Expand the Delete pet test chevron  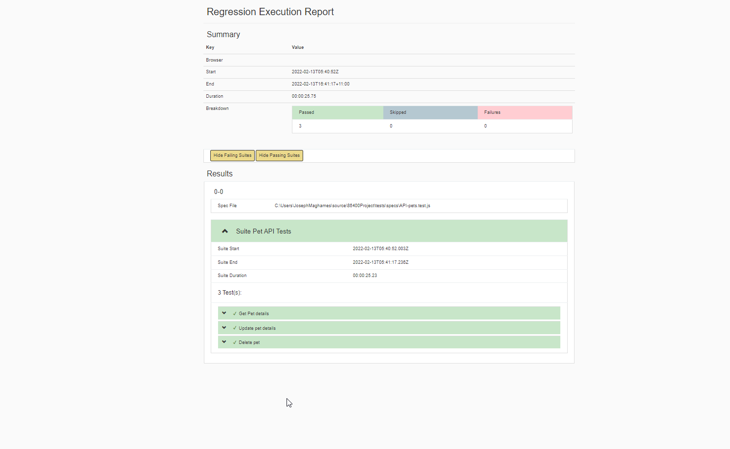tap(224, 342)
